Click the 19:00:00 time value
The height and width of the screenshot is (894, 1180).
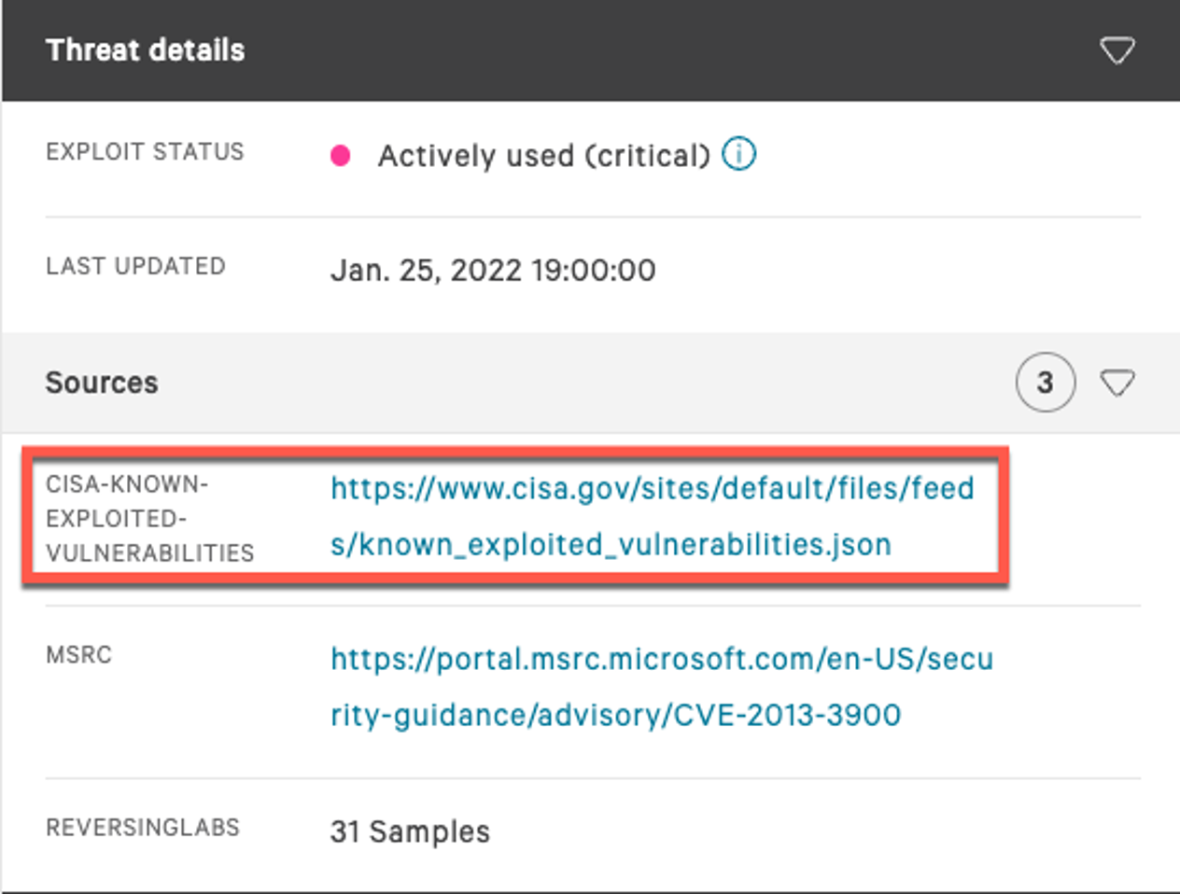594,271
